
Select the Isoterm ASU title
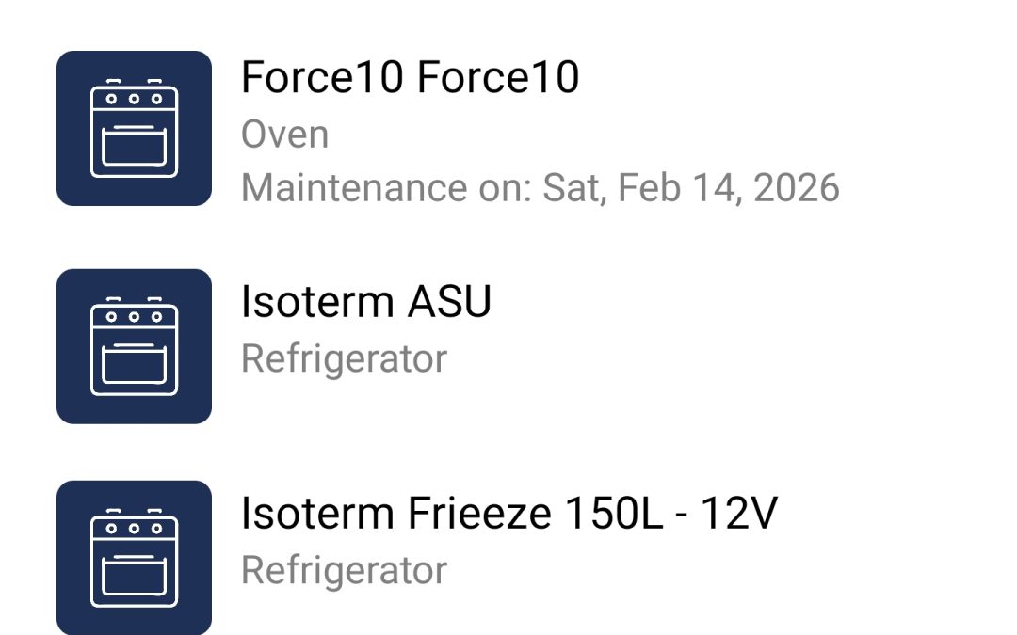[366, 301]
